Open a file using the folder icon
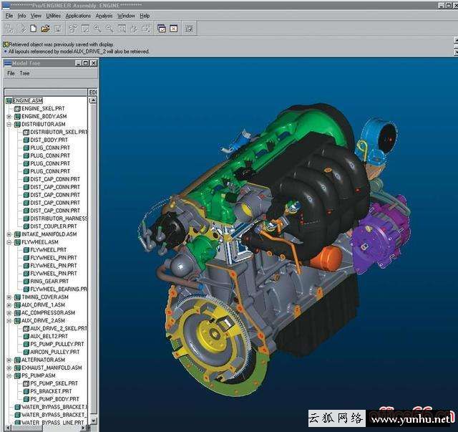This screenshot has width=458, height=432. pyautogui.click(x=45, y=29)
